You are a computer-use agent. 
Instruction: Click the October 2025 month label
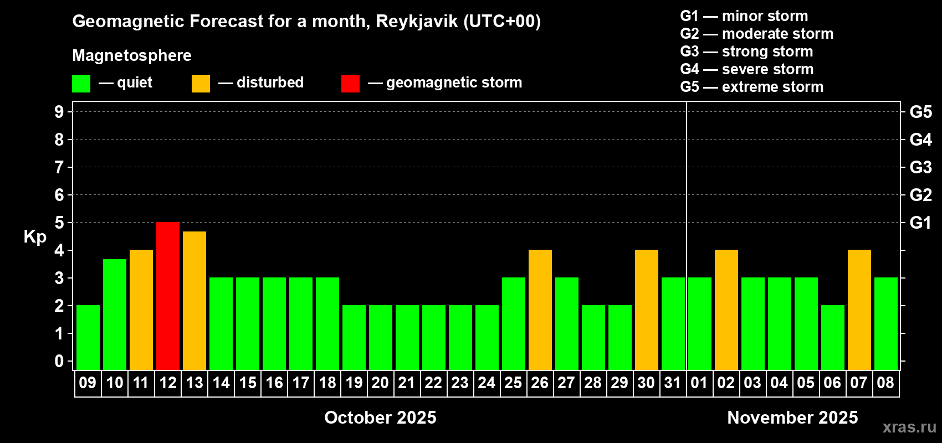[x=380, y=418]
